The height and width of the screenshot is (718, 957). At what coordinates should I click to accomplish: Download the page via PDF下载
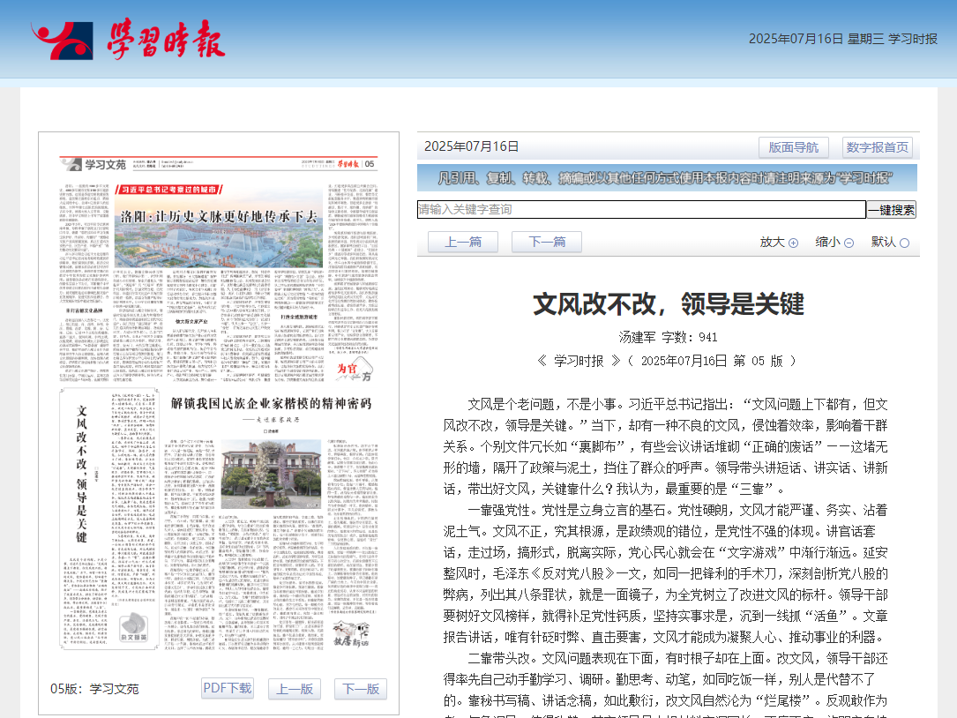(x=227, y=688)
